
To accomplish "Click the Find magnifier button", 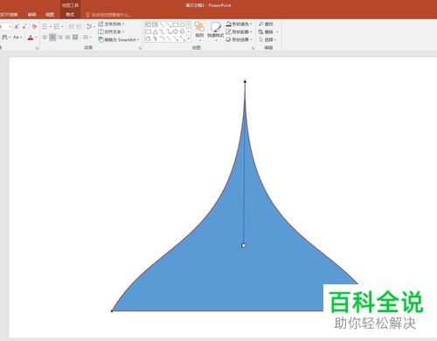I will [266, 24].
